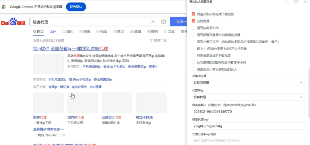Click the first result thumbnail image
310x145 pixels.
coord(49,64)
